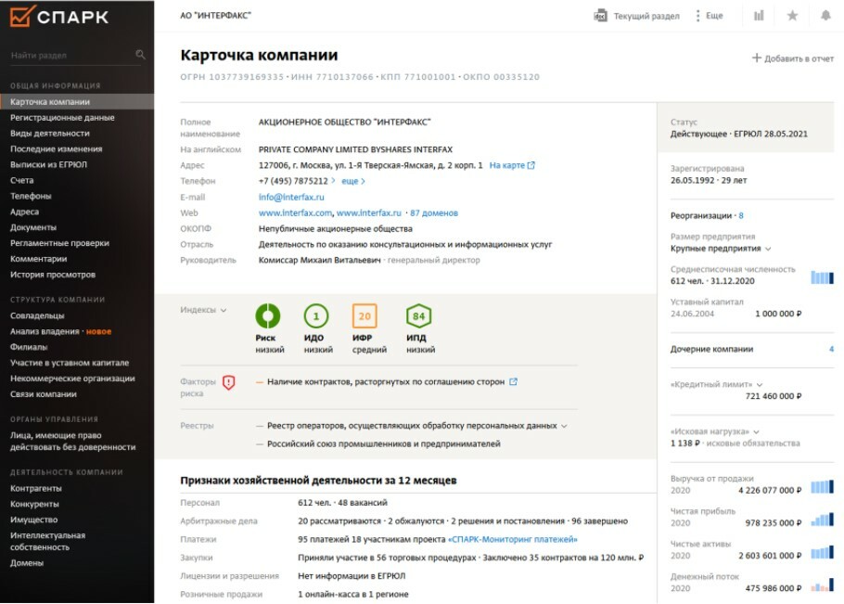Viewport: 844px width, 604px height.
Task: Open notifications with the bell icon
Action: pyautogui.click(x=825, y=16)
